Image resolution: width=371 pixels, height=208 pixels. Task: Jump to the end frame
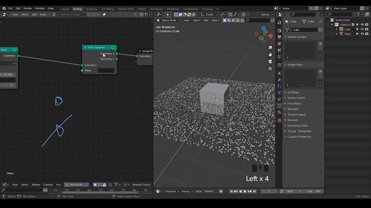tap(254, 191)
